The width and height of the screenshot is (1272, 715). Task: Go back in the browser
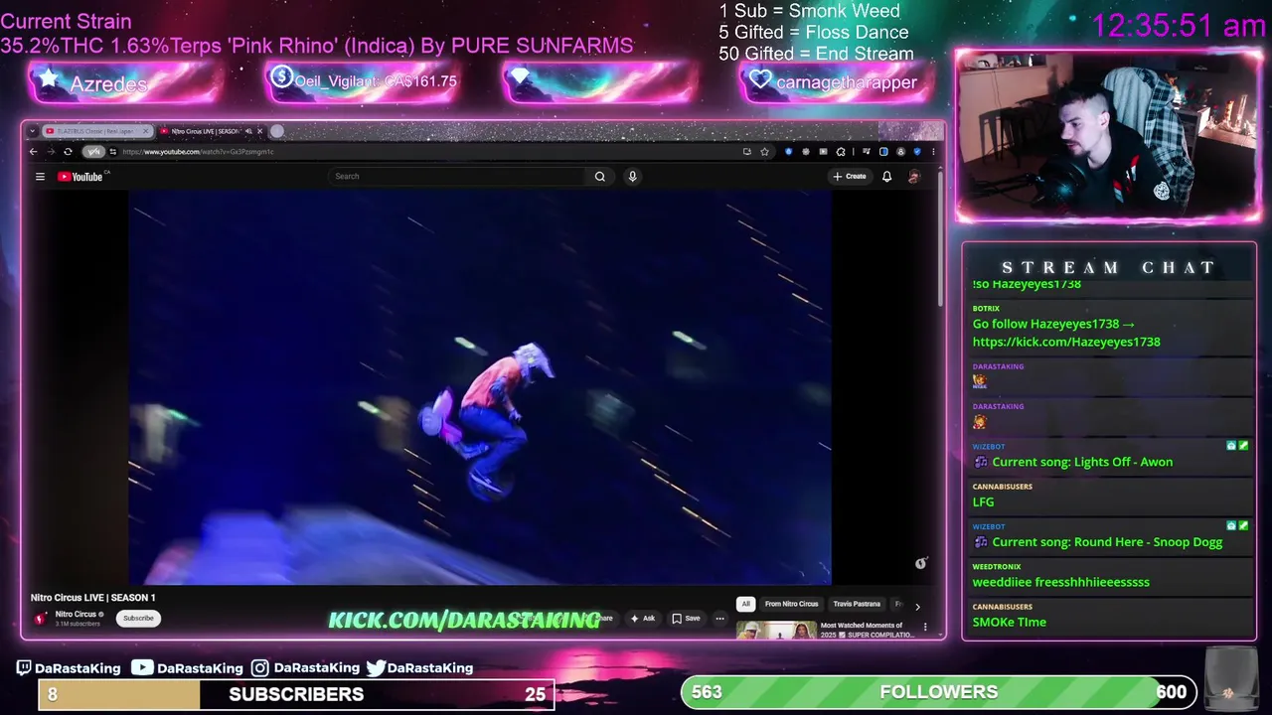[x=33, y=152]
